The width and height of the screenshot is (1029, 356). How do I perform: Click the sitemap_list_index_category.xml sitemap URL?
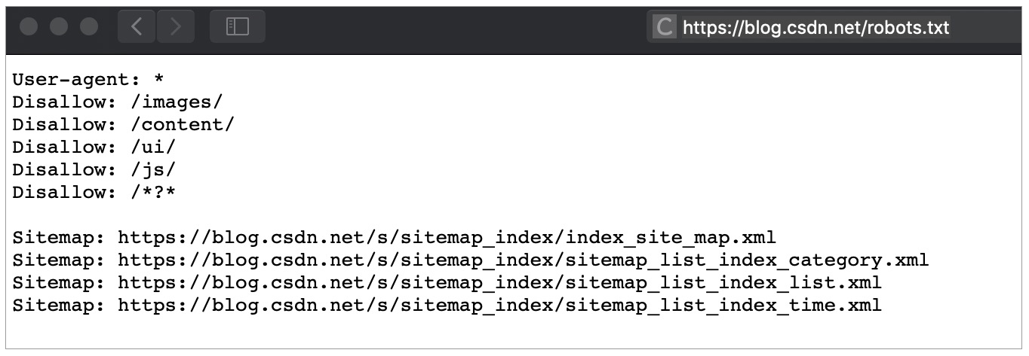pyautogui.click(x=523, y=260)
